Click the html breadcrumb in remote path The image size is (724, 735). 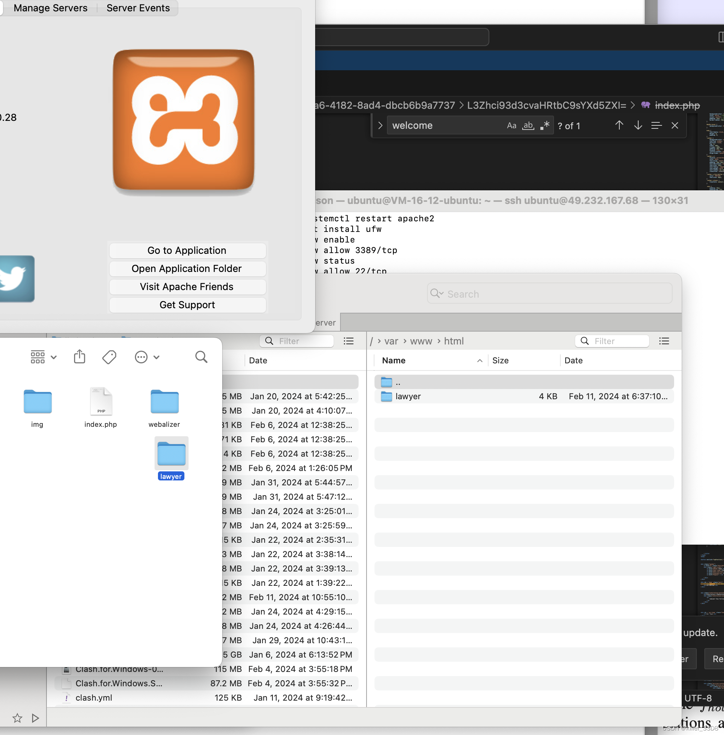[454, 341]
